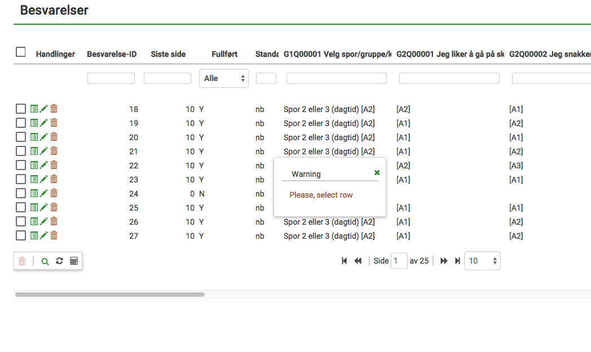Delete response 22 using trash icon
The height and width of the screenshot is (352, 591).
tap(54, 165)
